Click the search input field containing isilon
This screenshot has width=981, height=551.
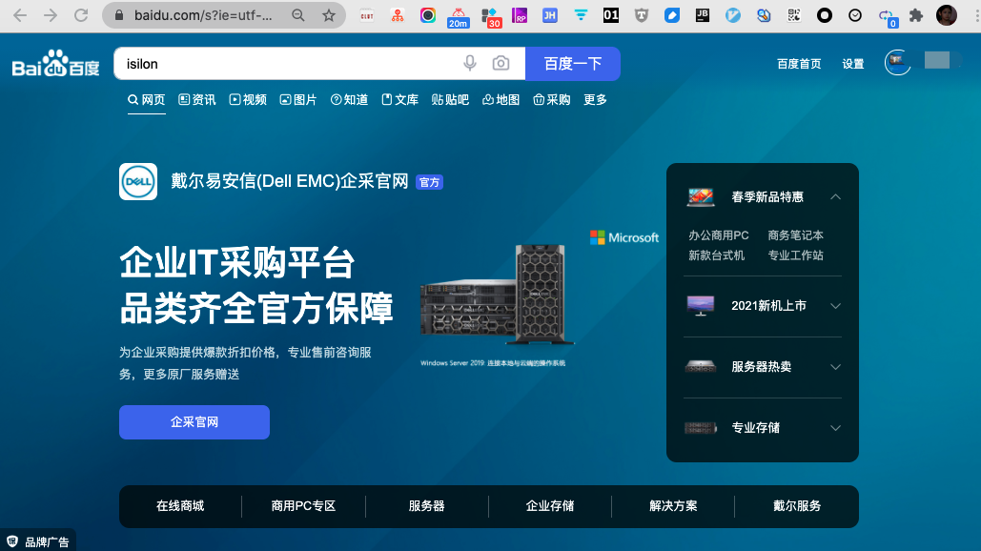(x=286, y=64)
